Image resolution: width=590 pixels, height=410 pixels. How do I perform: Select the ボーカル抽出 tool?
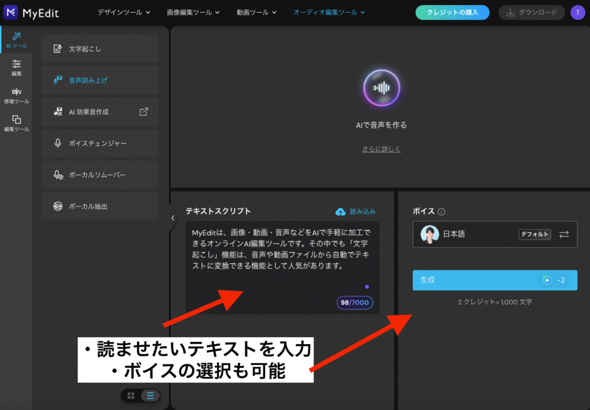(x=100, y=206)
